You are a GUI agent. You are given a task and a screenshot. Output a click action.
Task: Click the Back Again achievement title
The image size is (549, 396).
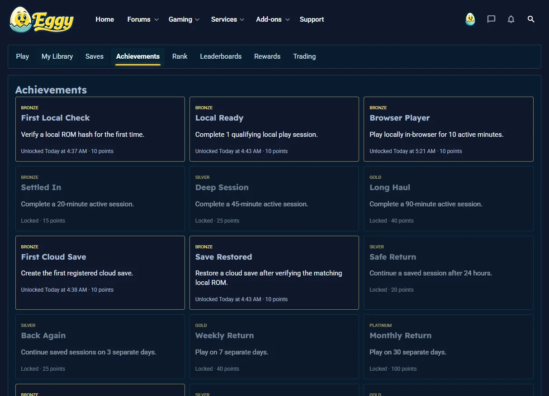point(43,335)
